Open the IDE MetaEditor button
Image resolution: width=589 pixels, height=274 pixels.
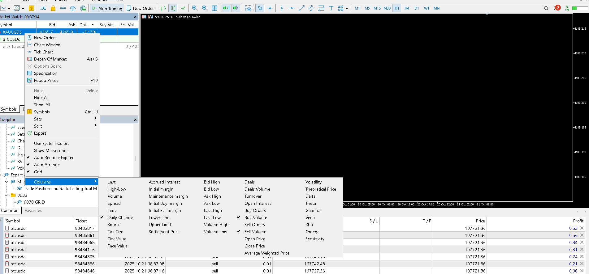43,8
